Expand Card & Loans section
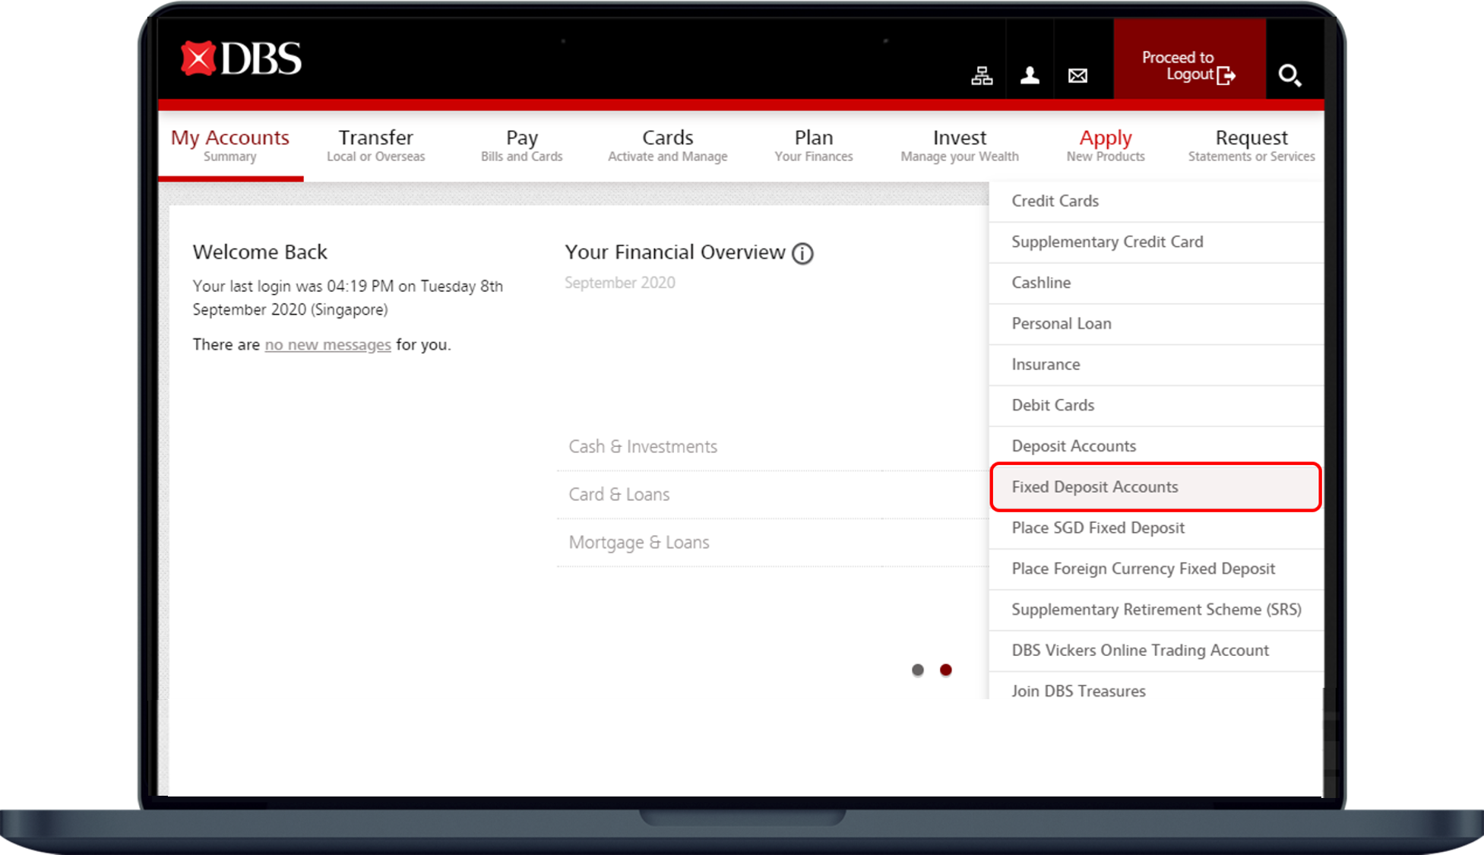Image resolution: width=1484 pixels, height=855 pixels. (x=619, y=495)
